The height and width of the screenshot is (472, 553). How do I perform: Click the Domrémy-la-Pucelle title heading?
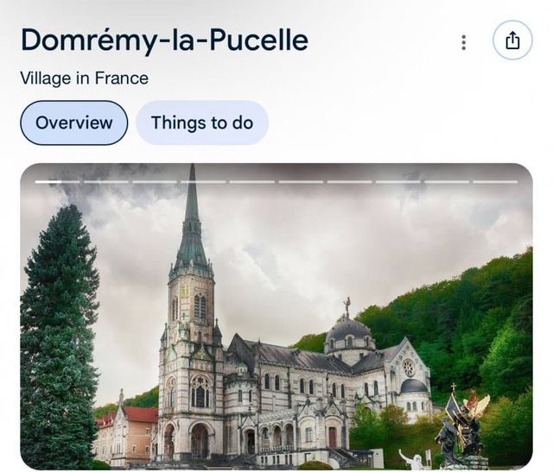click(x=164, y=40)
